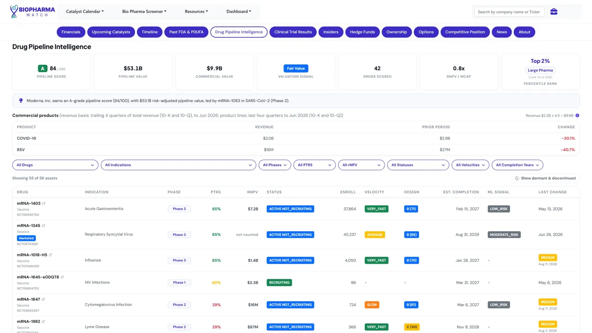Click the Fair Value valuation signal badge
The height and width of the screenshot is (333, 592).
(x=296, y=68)
